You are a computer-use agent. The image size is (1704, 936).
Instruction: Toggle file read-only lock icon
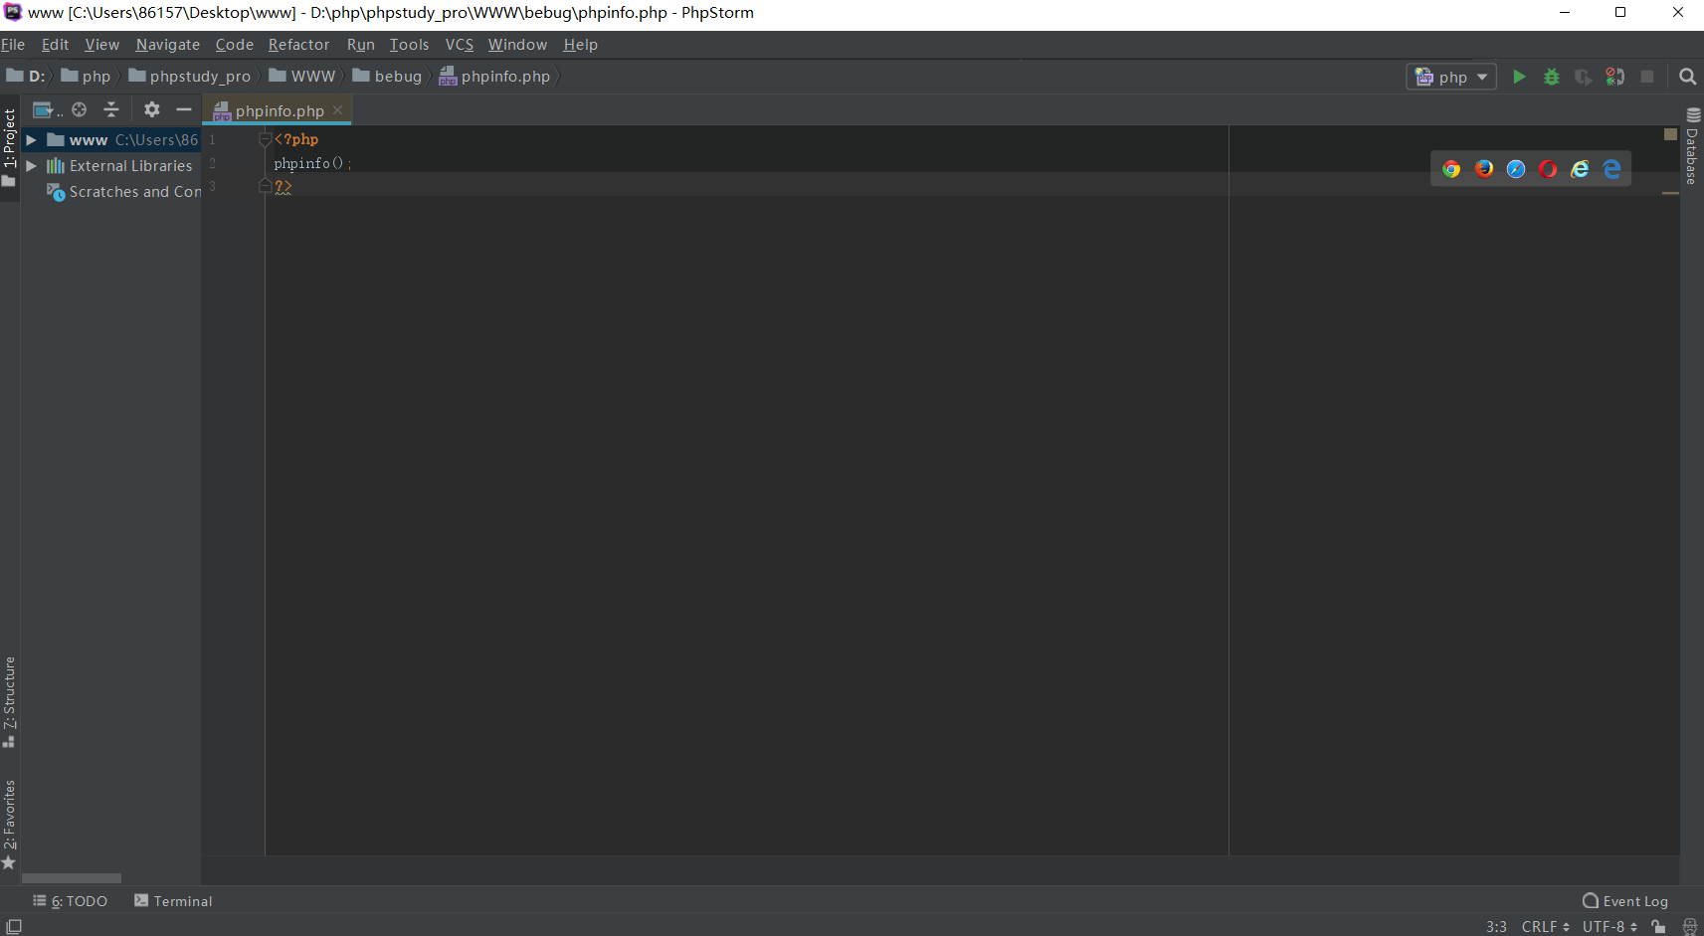click(x=1658, y=927)
